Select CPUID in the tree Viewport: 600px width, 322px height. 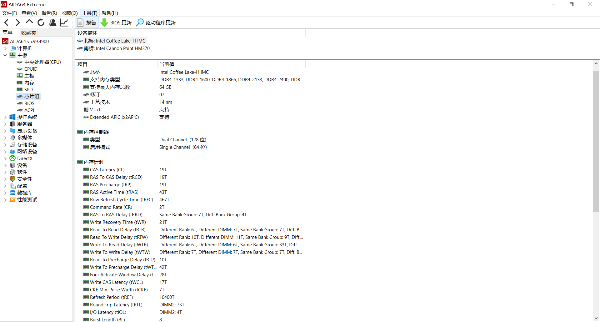(x=31, y=69)
